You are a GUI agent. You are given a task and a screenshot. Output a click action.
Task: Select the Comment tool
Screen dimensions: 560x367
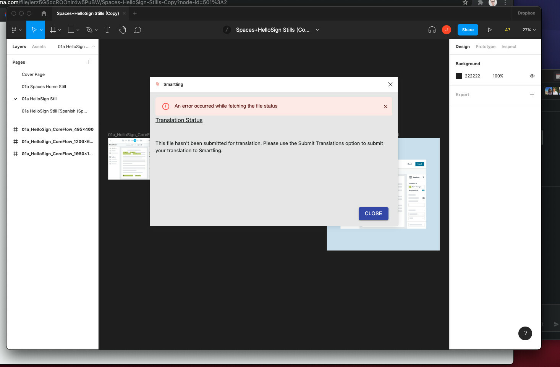138,30
